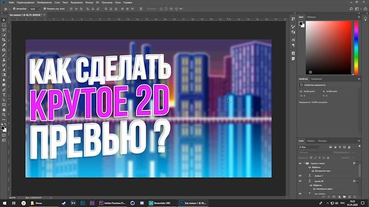Select the Zoom tool
369x207 pixels.
(4, 115)
